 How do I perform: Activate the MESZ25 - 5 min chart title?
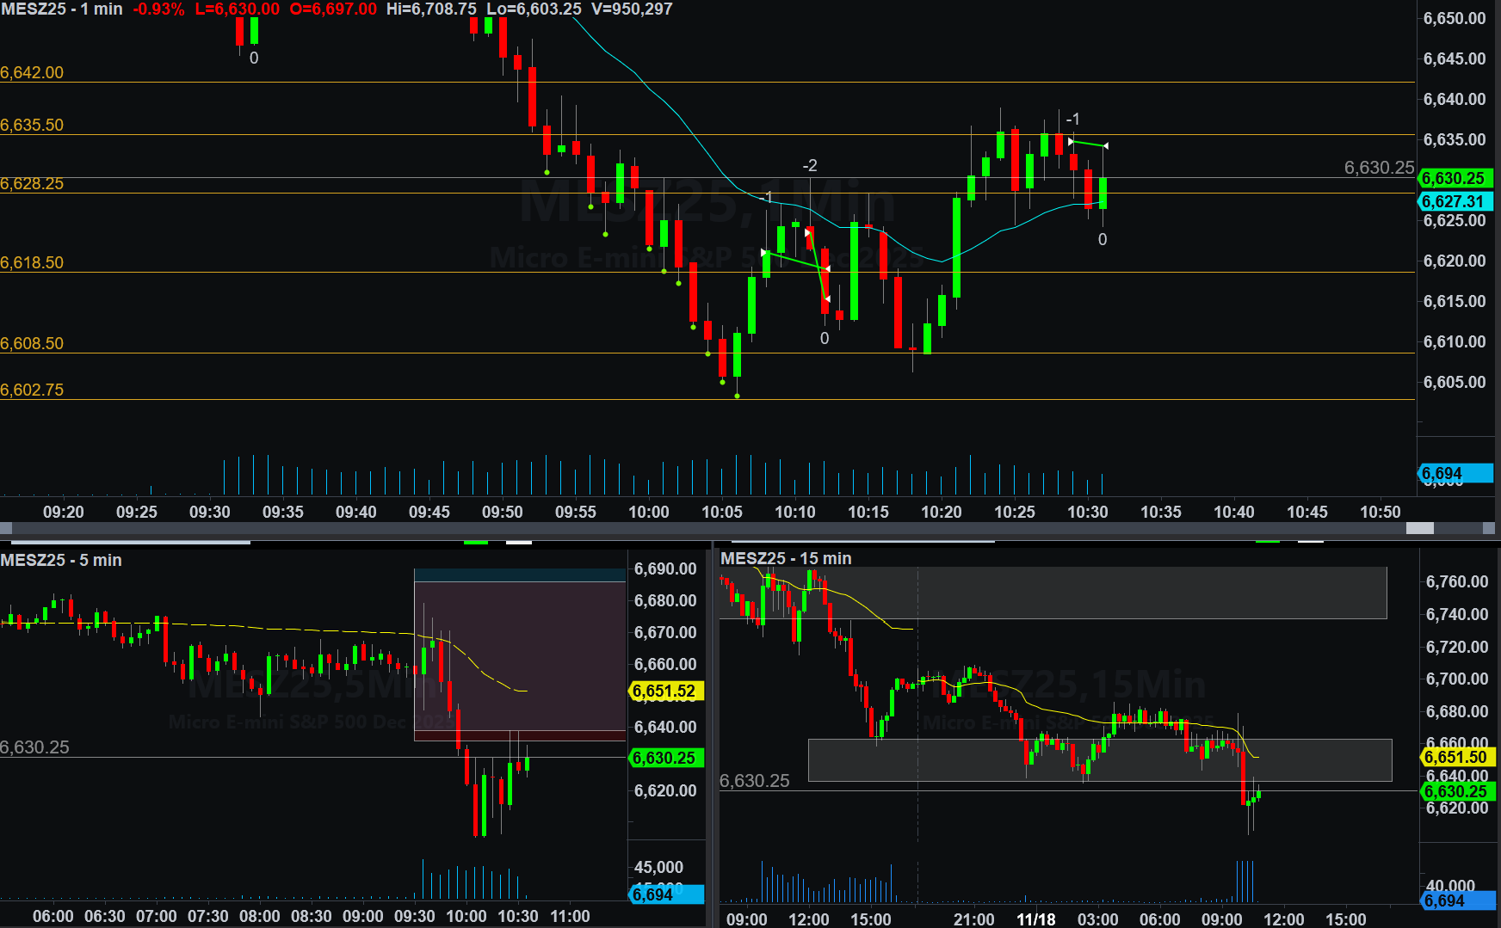click(61, 560)
